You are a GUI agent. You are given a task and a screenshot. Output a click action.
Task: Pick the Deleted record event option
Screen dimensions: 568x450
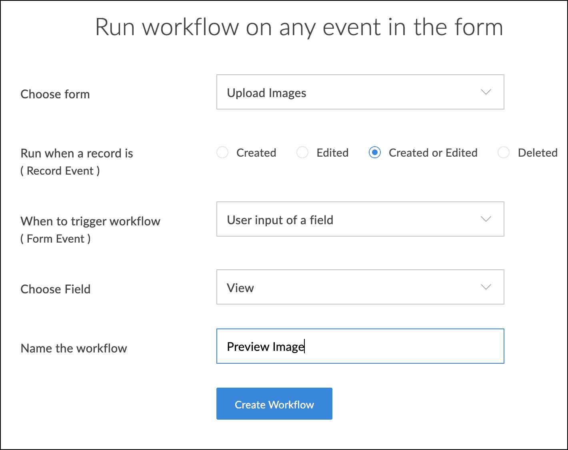(x=504, y=153)
